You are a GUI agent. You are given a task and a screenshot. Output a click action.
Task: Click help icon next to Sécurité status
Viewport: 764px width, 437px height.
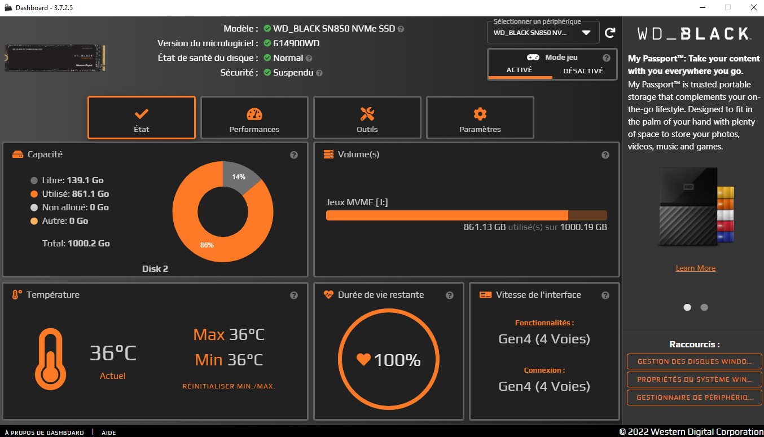pos(319,73)
